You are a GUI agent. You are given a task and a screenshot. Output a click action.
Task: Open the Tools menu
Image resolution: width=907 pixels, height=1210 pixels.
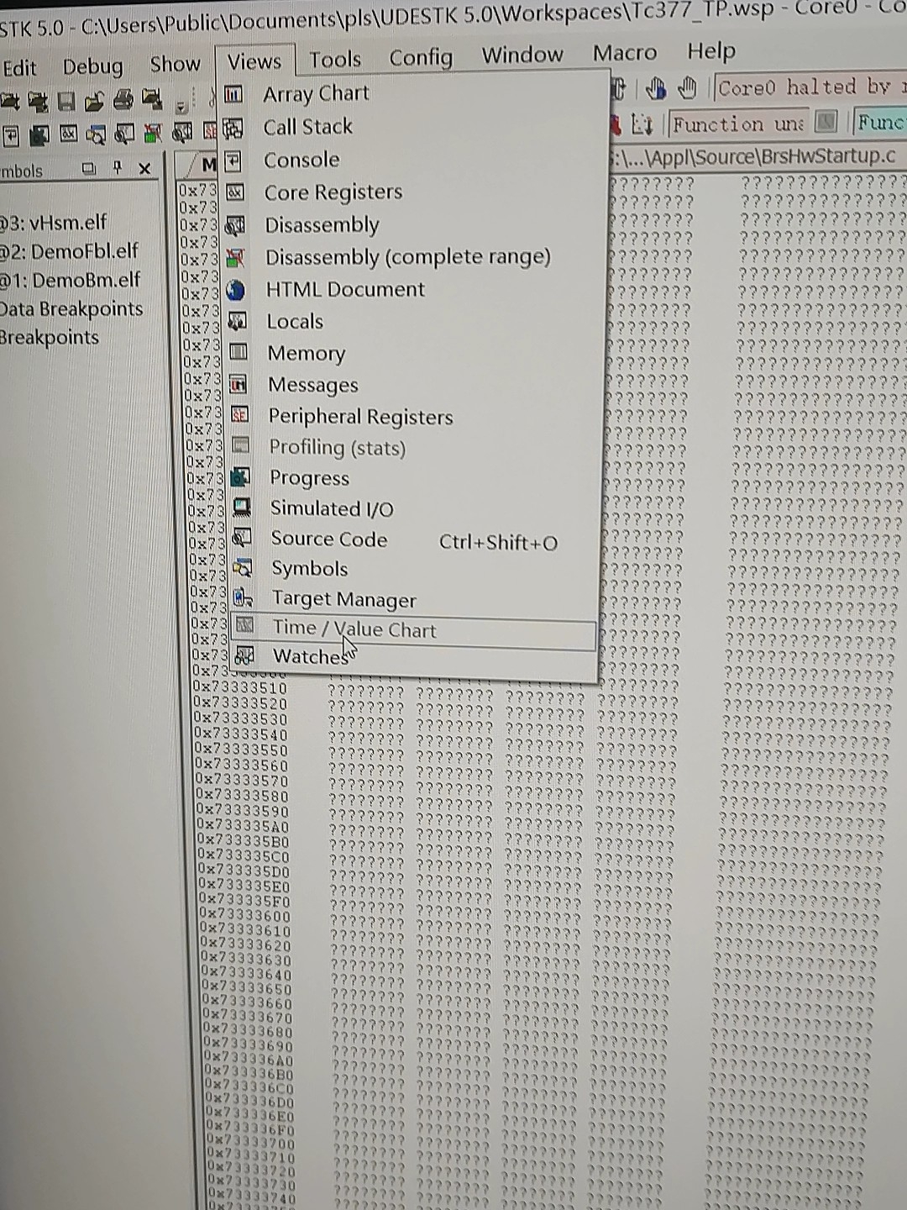pos(334,60)
